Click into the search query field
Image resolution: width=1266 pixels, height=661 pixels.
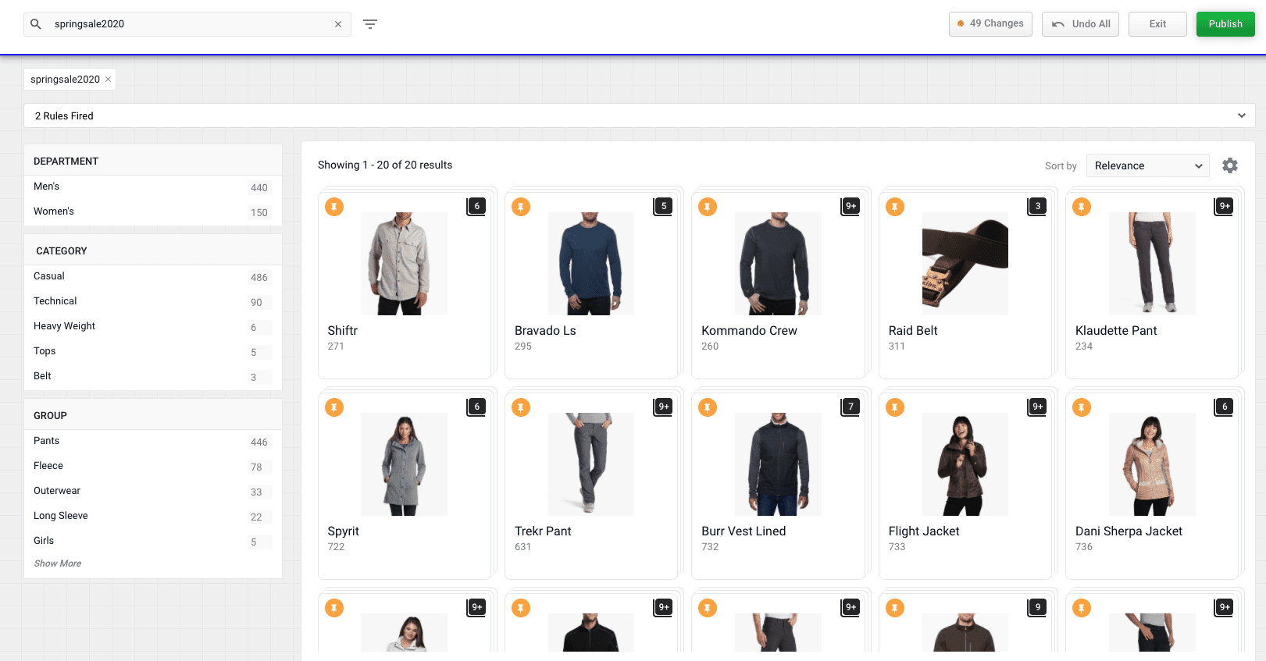click(187, 24)
